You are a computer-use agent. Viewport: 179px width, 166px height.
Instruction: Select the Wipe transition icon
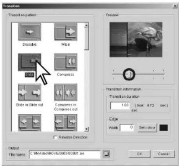pos(66,32)
